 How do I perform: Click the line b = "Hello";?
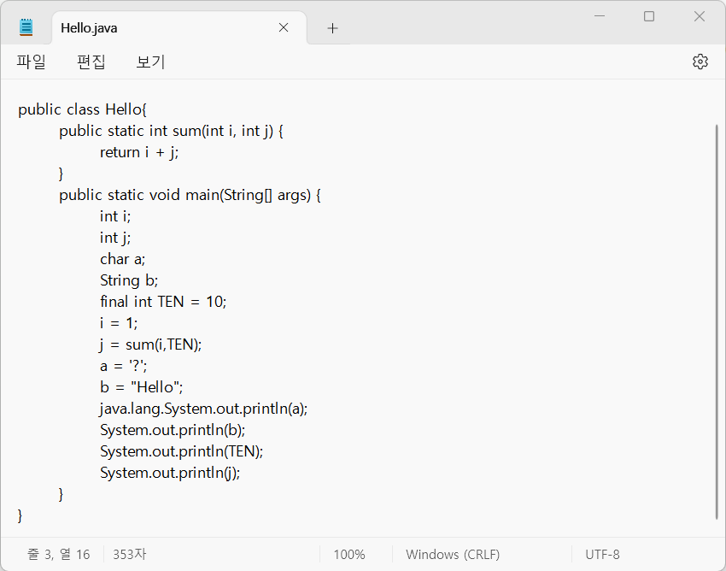point(142,387)
